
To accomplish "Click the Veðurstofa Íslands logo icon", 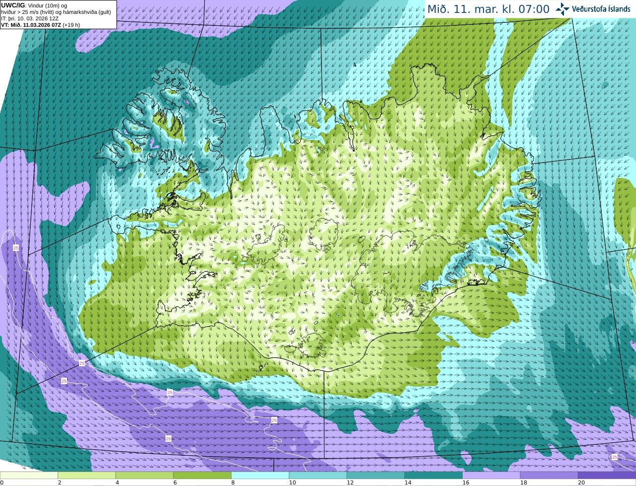I will pyautogui.click(x=562, y=9).
